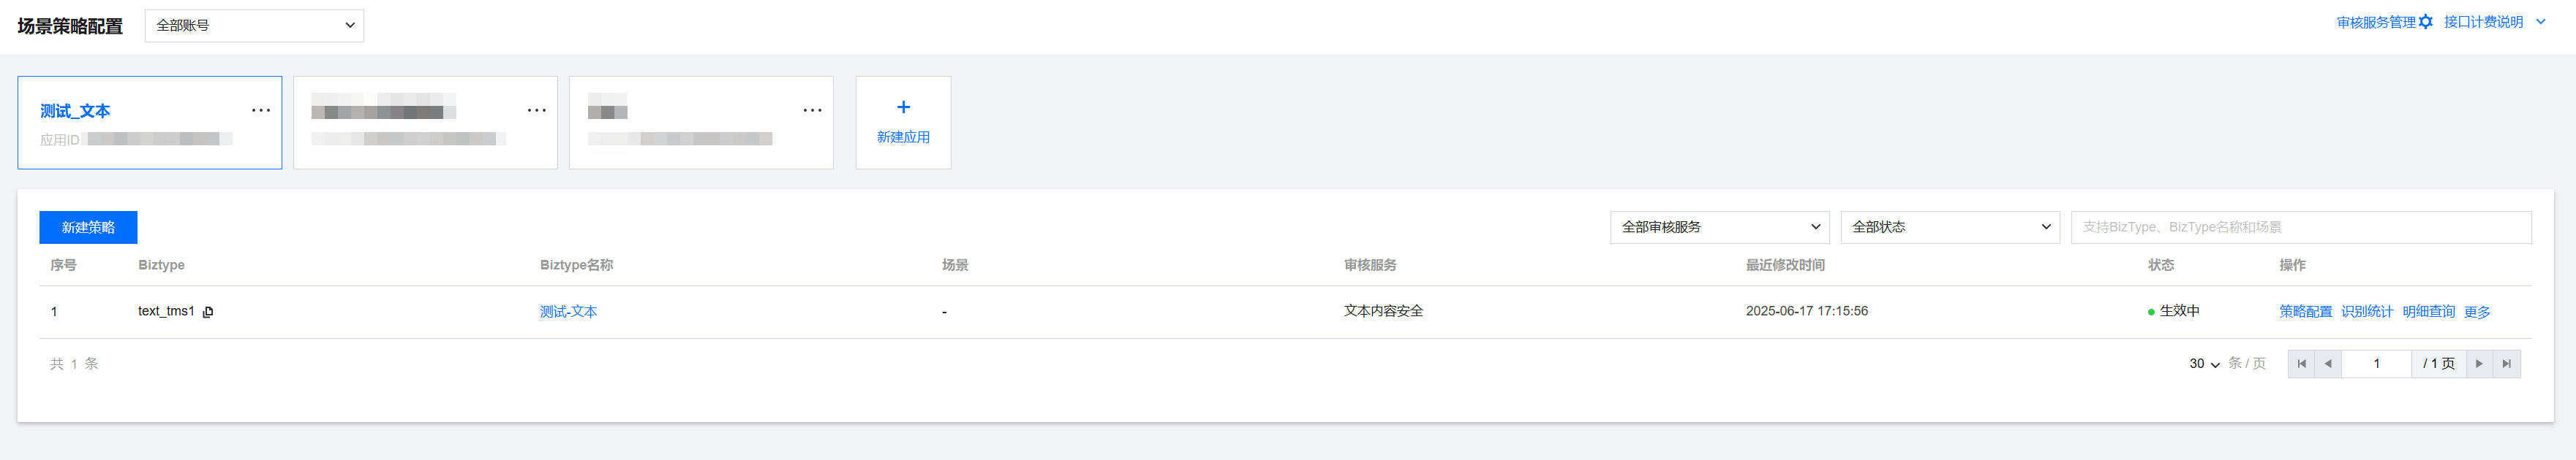Image resolution: width=2576 pixels, height=460 pixels.
Task: Change the 30 items per page selector
Action: 2204,363
